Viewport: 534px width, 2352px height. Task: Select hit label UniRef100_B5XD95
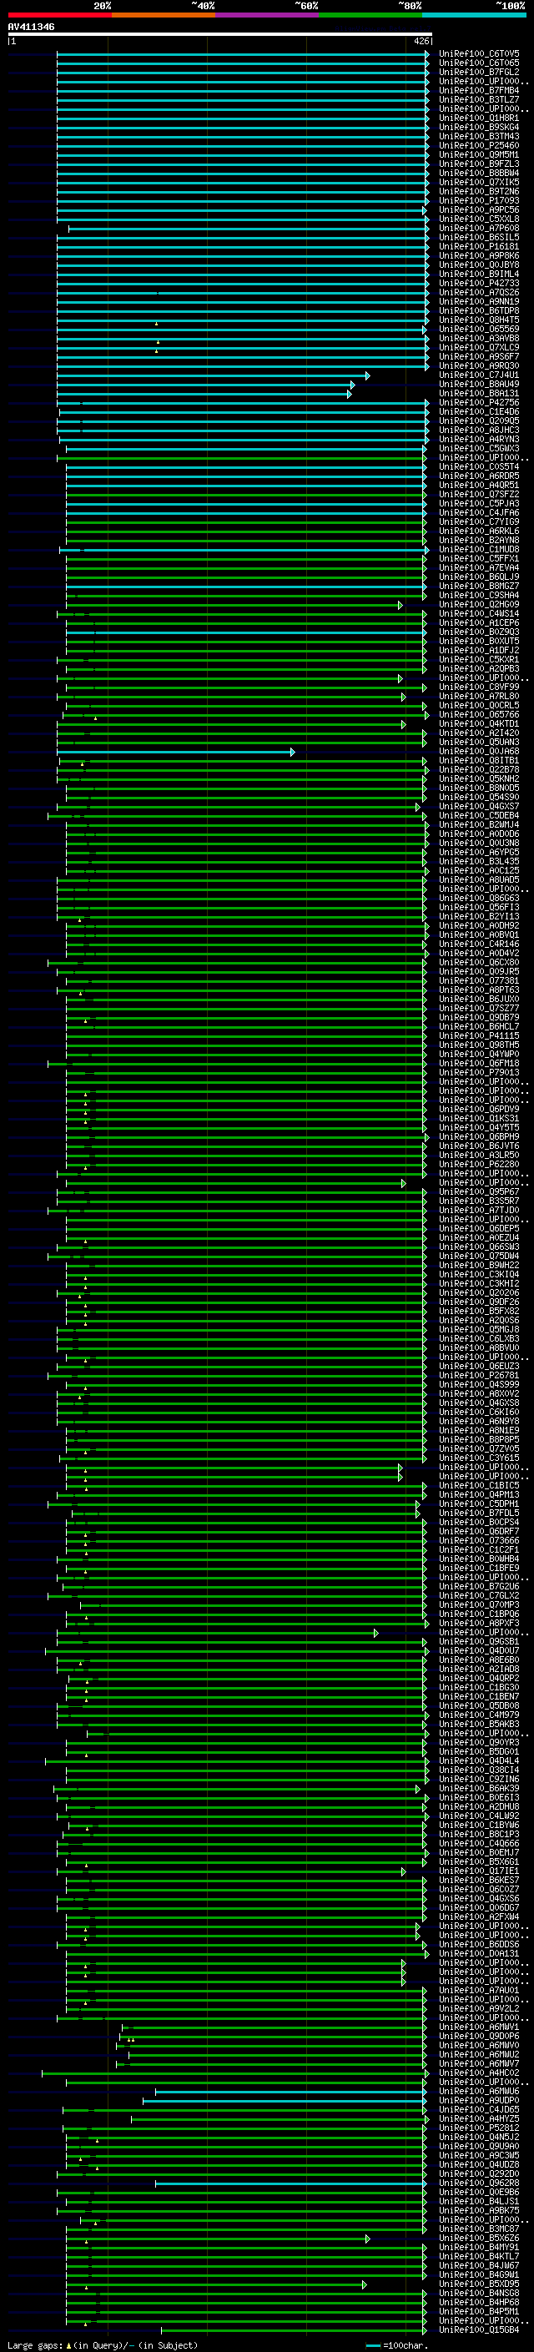tap(479, 2284)
